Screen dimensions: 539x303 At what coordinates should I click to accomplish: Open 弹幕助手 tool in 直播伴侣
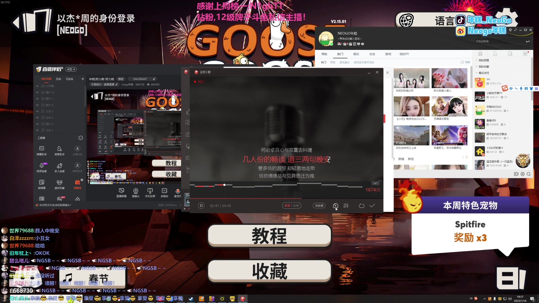coord(42,151)
